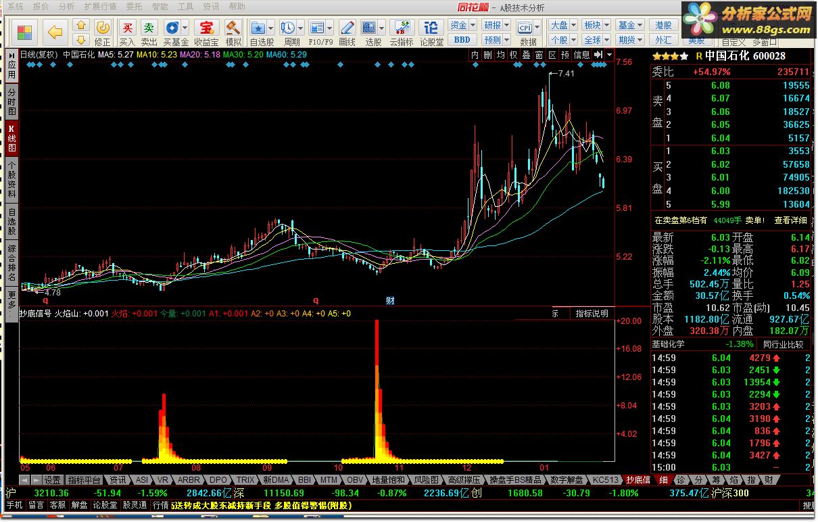Select the 新DMA indicator tab

pos(276,479)
